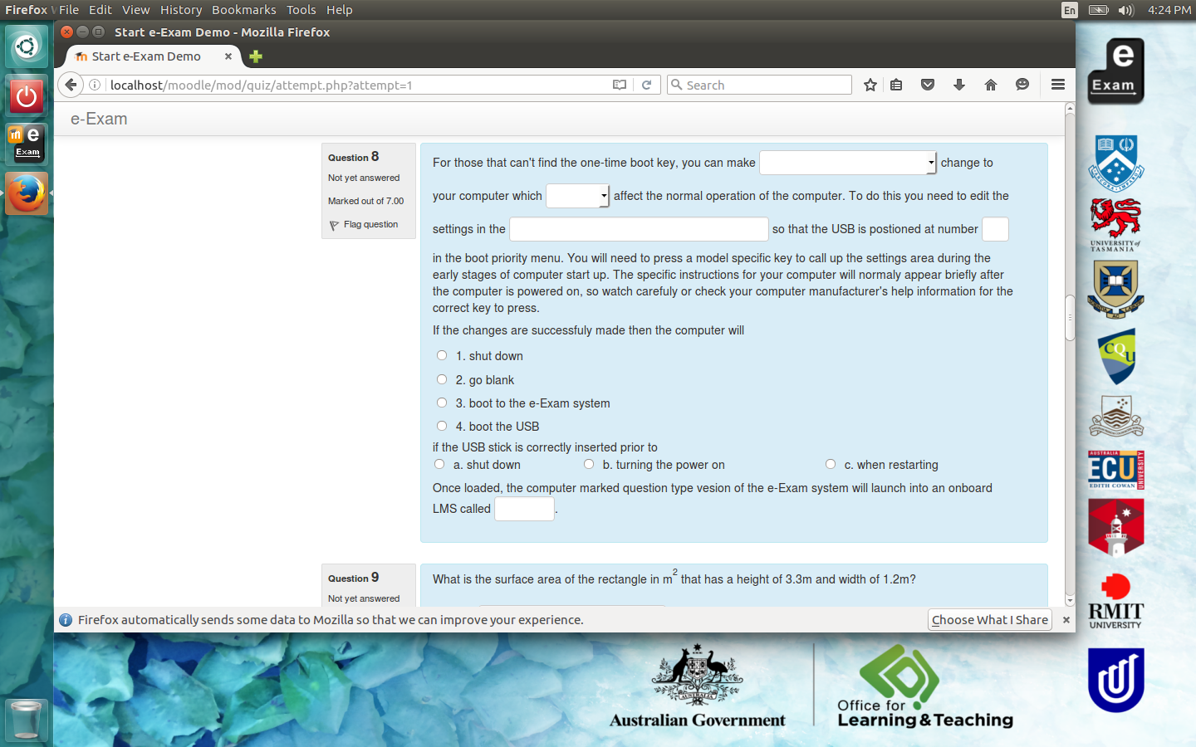Image resolution: width=1196 pixels, height=747 pixels.
Task: Open the downloads arrow icon
Action: [959, 85]
